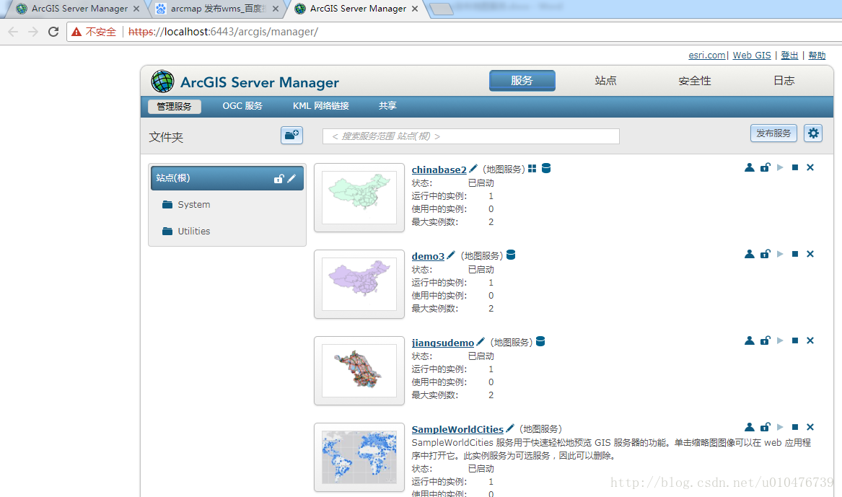Open permissions user icon for demo3
Image resolution: width=842 pixels, height=497 pixels.
coord(750,254)
